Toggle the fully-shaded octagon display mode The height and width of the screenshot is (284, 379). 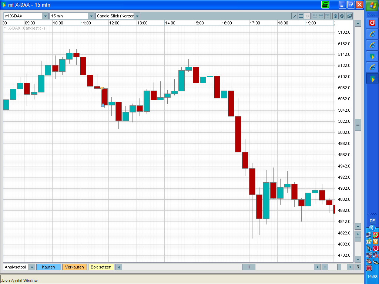coord(342,16)
